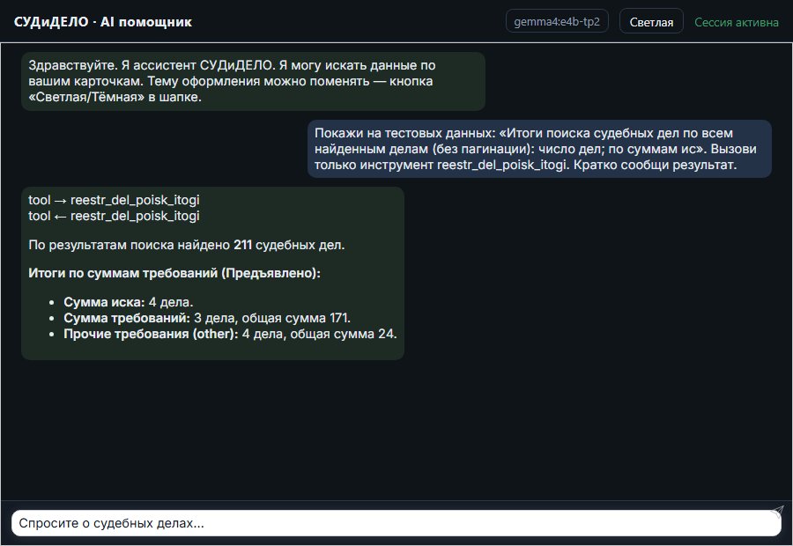
Task: Click the "Прочие требования (other)" bullet
Action: click(230, 334)
